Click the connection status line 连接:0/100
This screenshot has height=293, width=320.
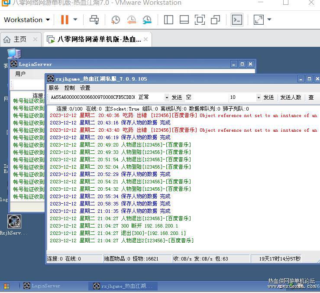(x=152, y=109)
